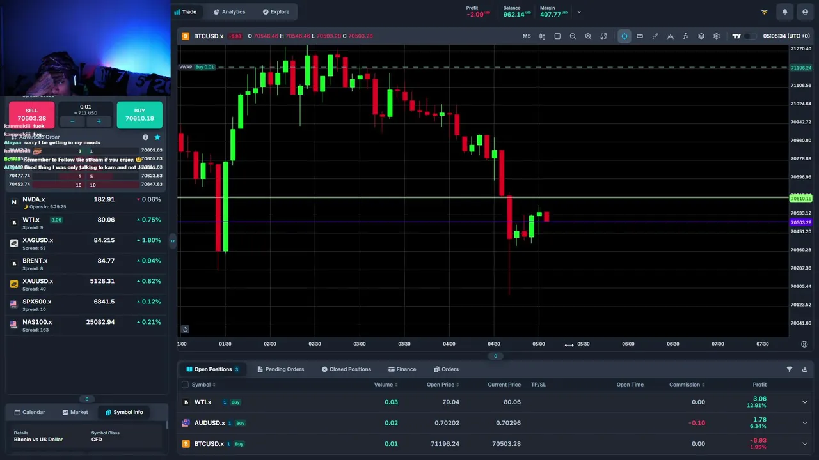The image size is (819, 460).
Task: Open the Orders tab
Action: (x=446, y=369)
